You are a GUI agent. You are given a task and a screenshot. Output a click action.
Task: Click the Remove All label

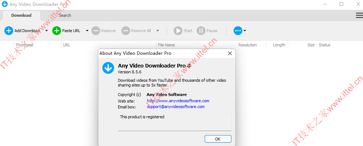tap(141, 31)
